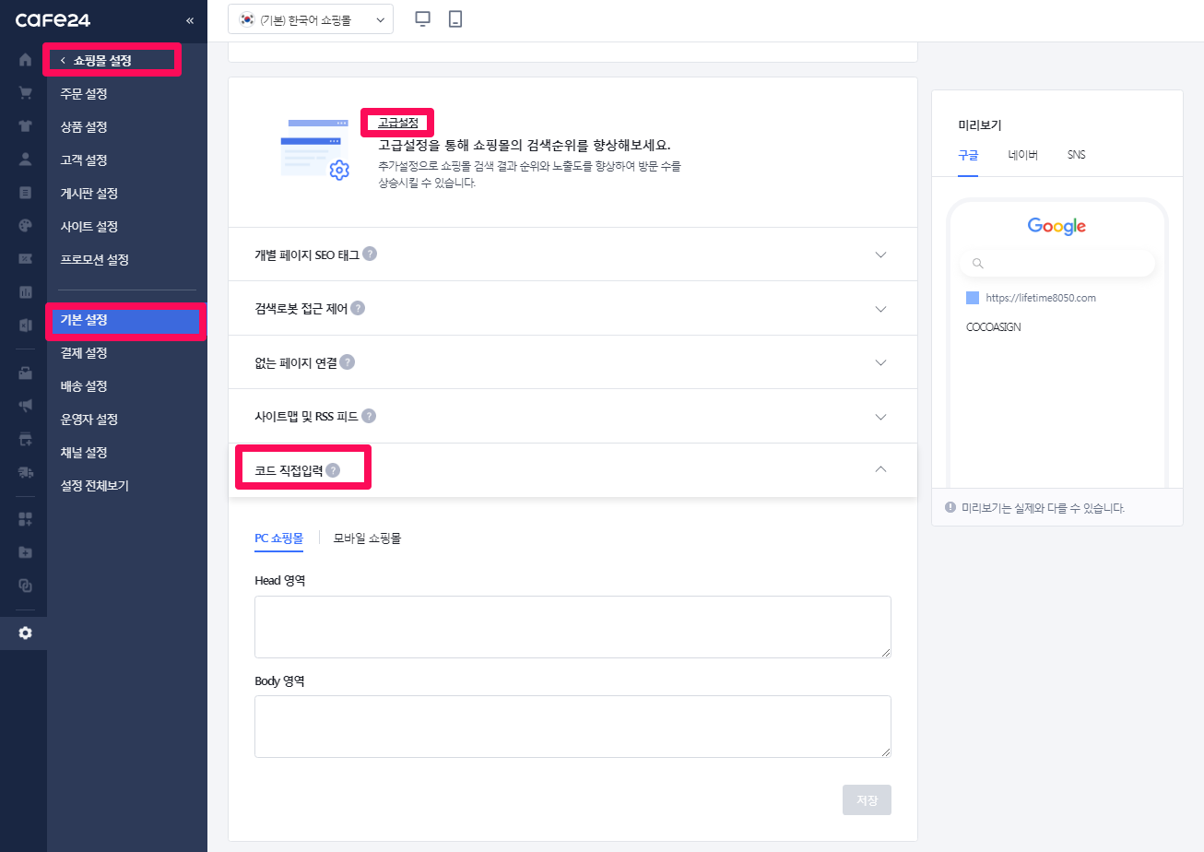The height and width of the screenshot is (852, 1204).
Task: Open the percent coupon promotion icon
Action: [x=25, y=258]
